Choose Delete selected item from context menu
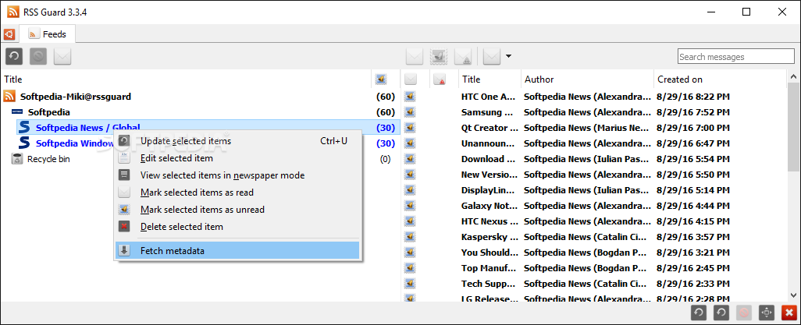 coord(237,227)
